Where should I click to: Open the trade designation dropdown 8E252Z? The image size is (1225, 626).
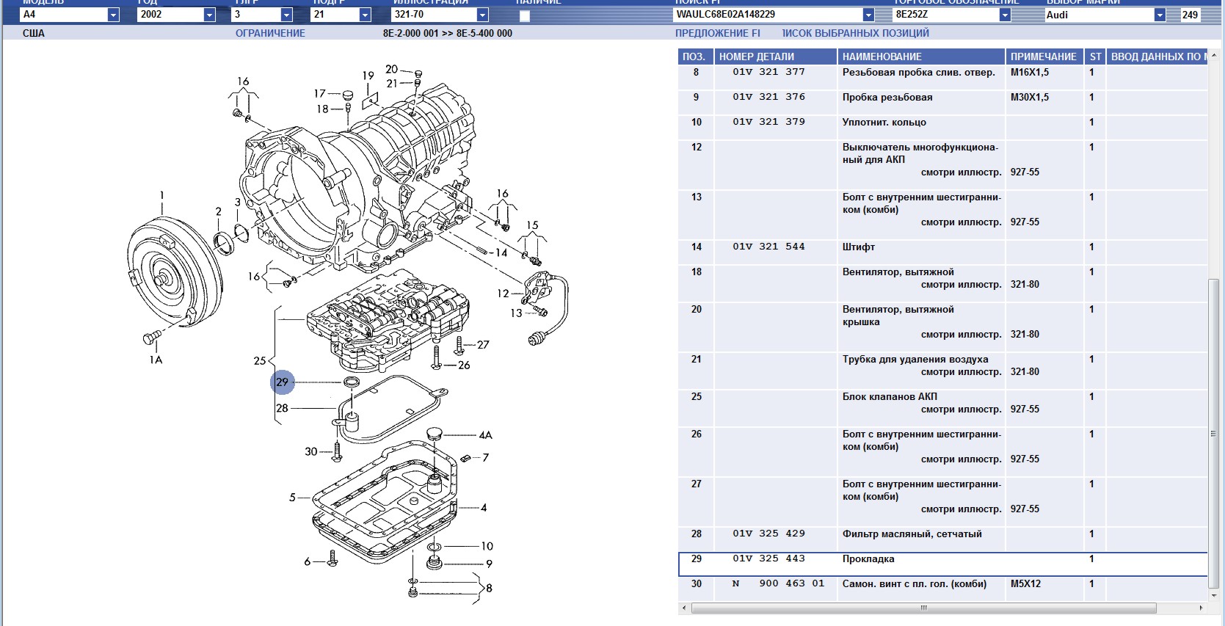(1005, 15)
